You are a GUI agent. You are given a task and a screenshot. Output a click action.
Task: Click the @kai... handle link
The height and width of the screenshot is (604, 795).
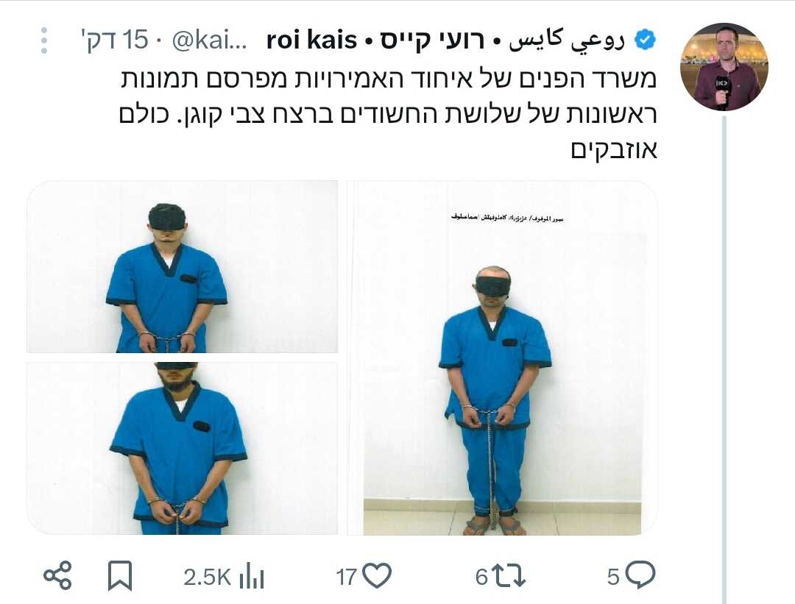[x=209, y=40]
